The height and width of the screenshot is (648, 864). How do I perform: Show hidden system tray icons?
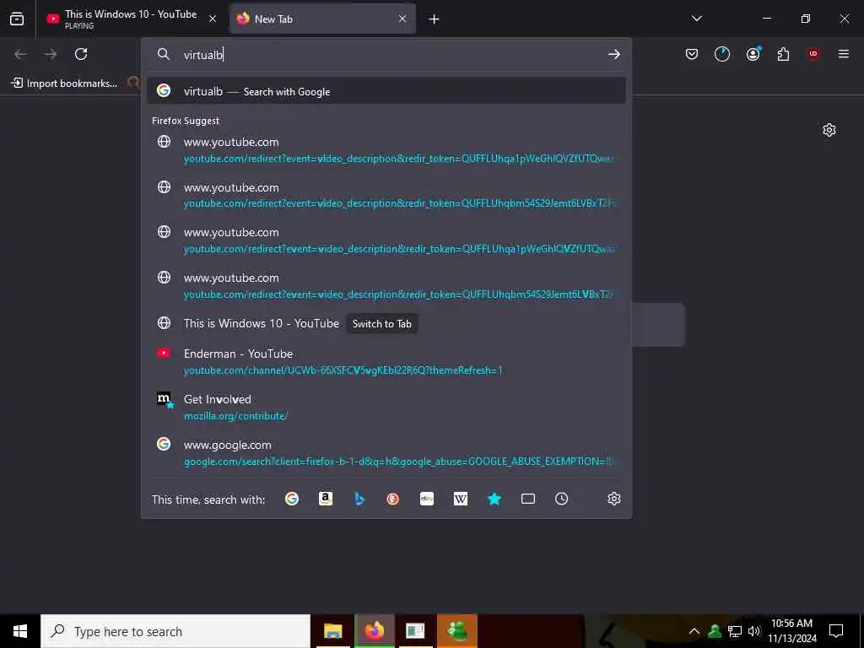[x=694, y=631]
